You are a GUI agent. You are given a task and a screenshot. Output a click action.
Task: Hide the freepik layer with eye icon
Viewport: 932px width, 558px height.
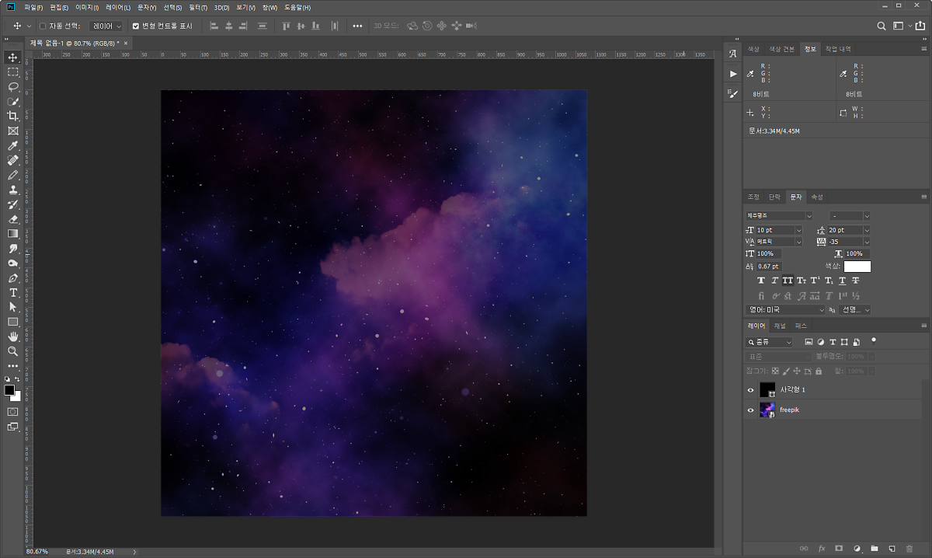coord(750,410)
